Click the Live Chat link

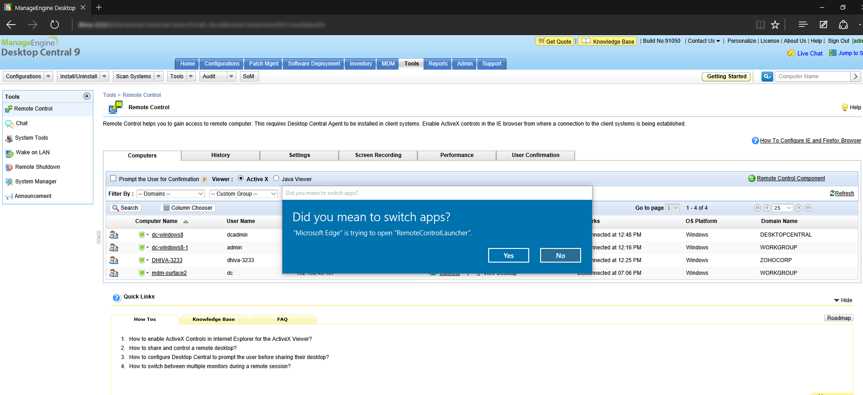[810, 54]
